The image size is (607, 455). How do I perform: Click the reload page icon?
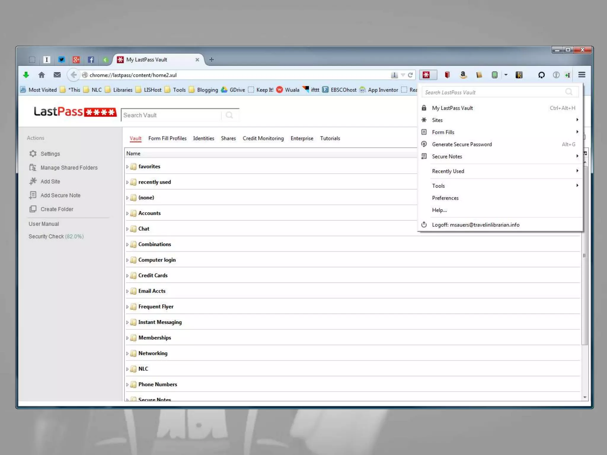pyautogui.click(x=410, y=75)
